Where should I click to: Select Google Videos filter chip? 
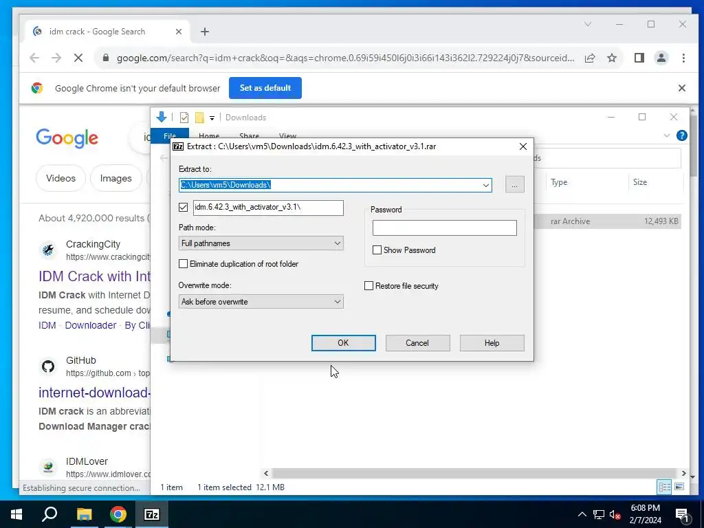(x=60, y=178)
